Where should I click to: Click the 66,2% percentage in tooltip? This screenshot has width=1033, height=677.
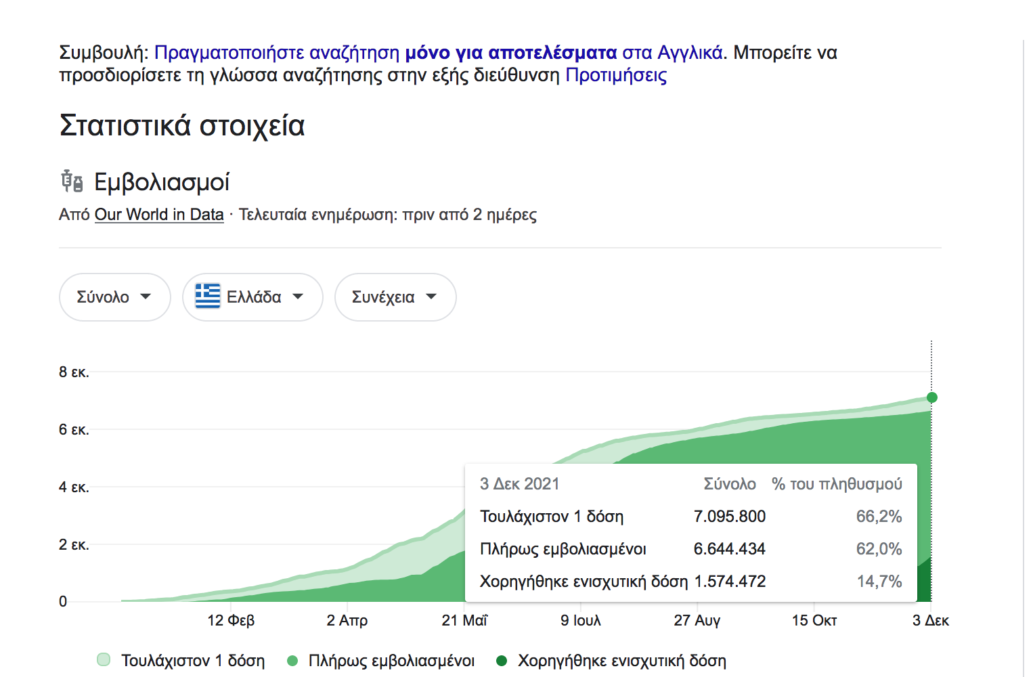879,517
